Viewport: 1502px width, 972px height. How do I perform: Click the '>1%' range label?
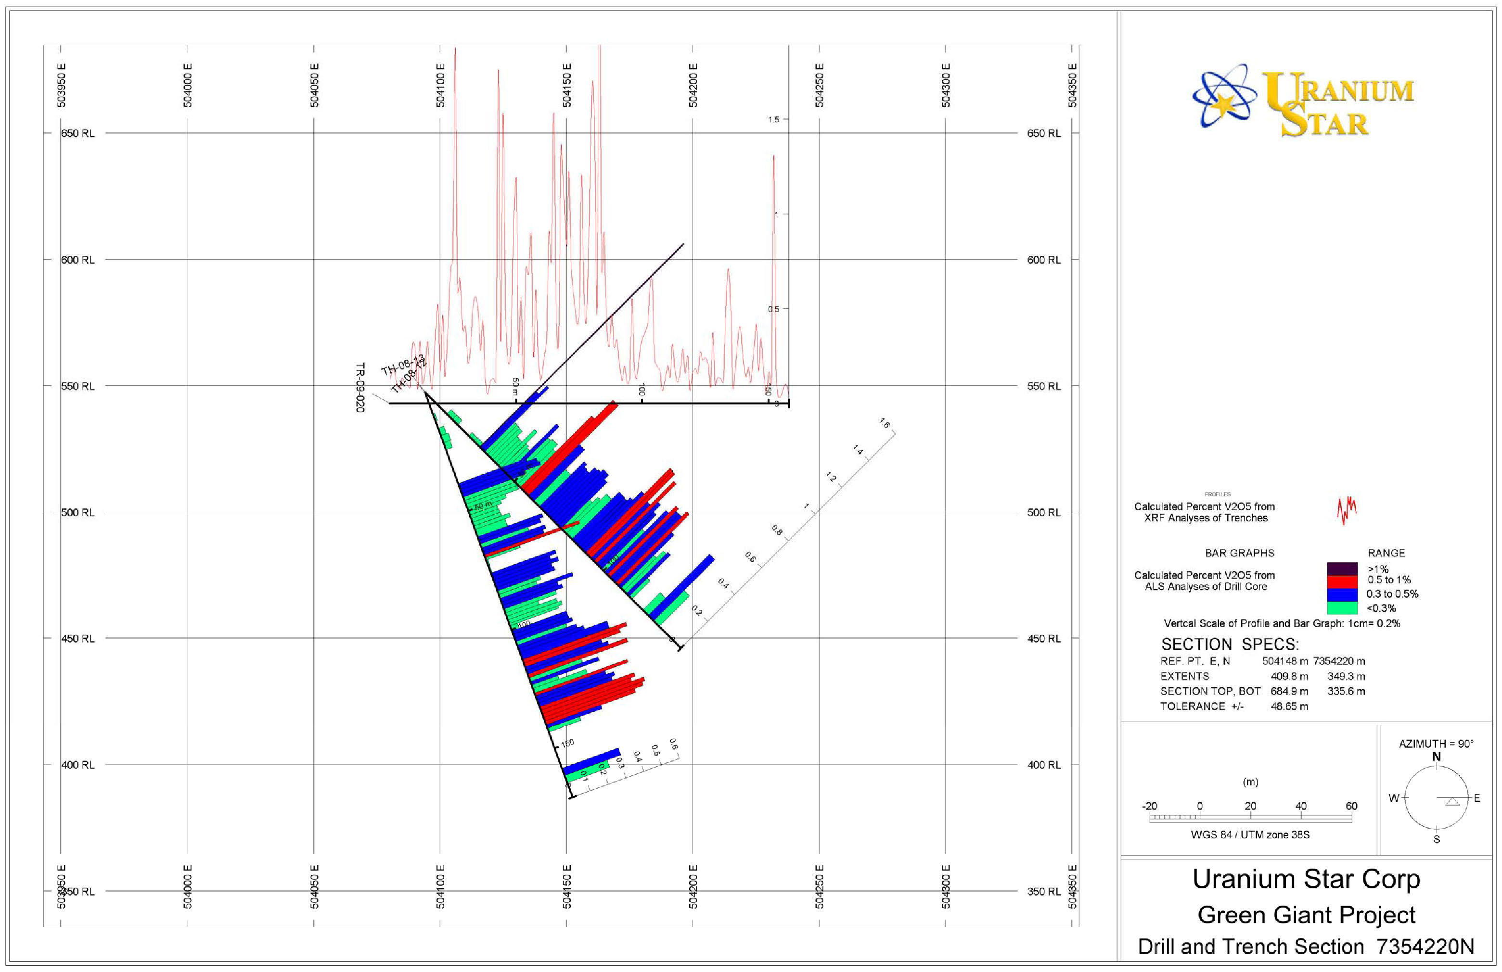pos(1378,569)
